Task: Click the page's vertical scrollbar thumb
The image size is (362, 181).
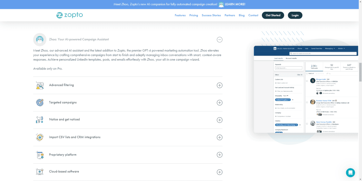Action: click(360, 72)
